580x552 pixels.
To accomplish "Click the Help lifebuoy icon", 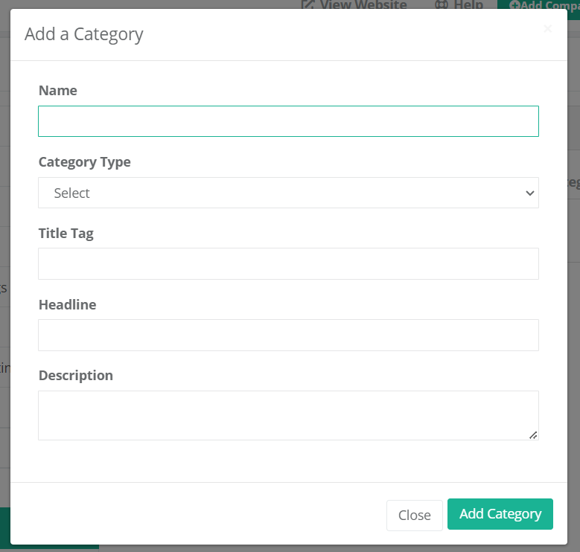I will point(442,4).
